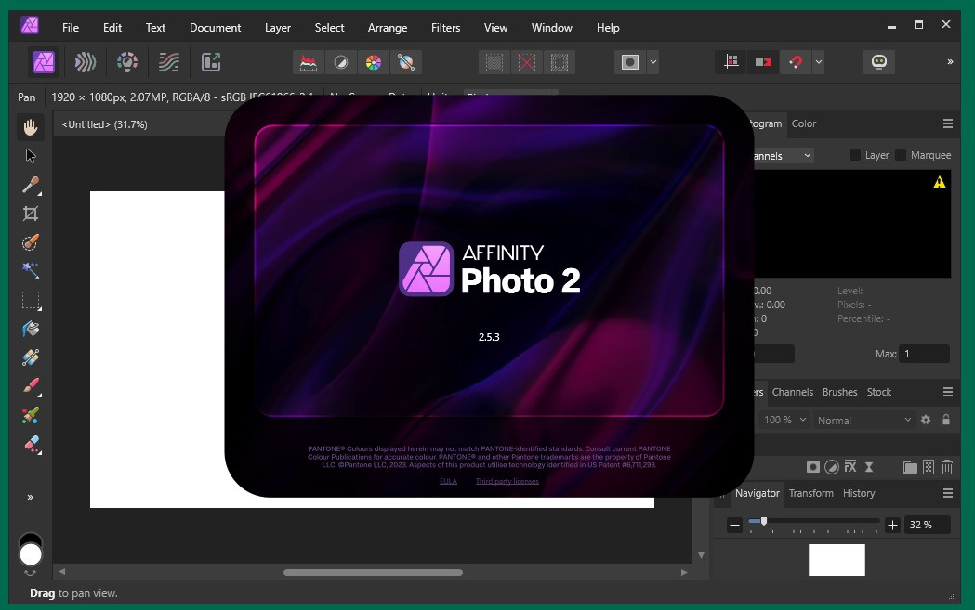
Task: Apply Auto White Balance from the toolbar
Action: click(406, 62)
